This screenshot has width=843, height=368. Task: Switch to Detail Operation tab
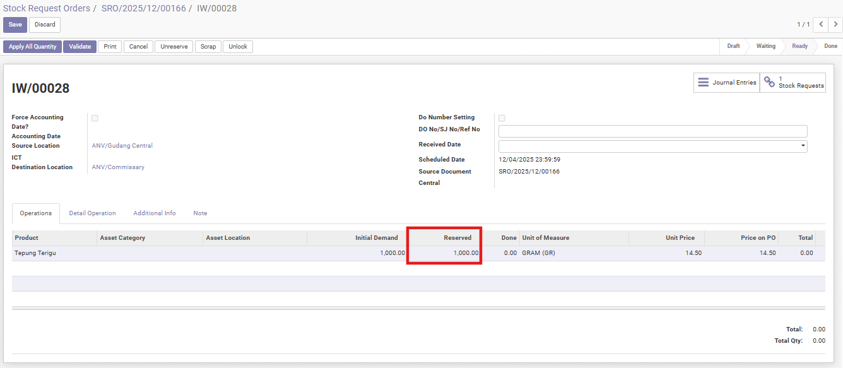[x=92, y=213]
